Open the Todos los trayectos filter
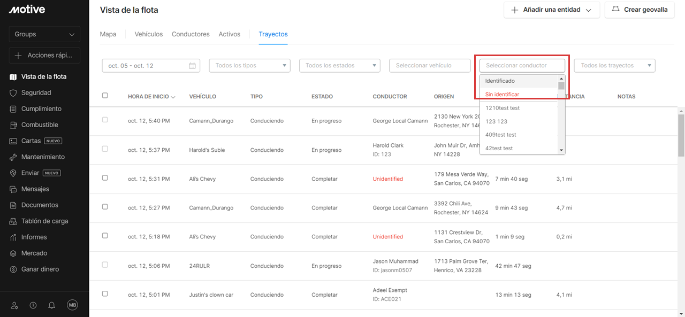This screenshot has width=685, height=317. click(x=615, y=66)
